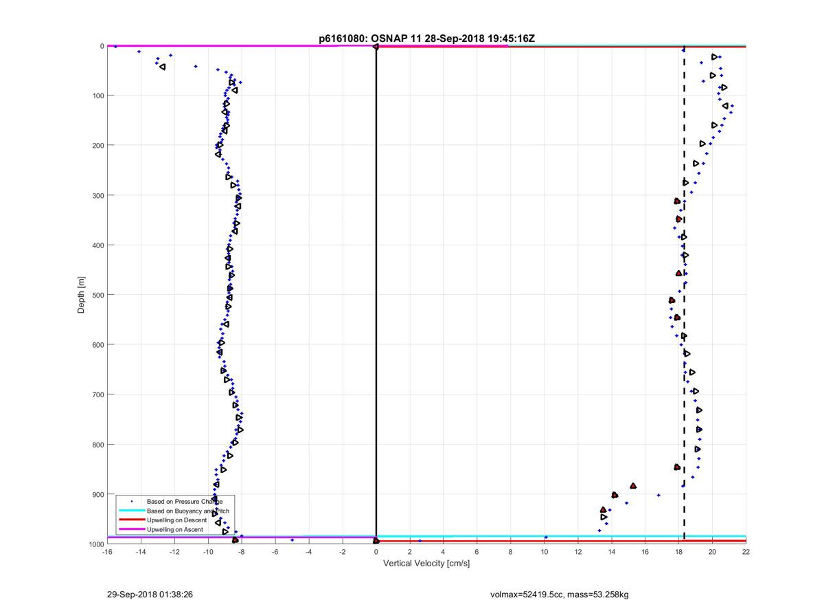The width and height of the screenshot is (824, 611).
Task: Click the "0" tick on the depth axis
Action: [102, 46]
